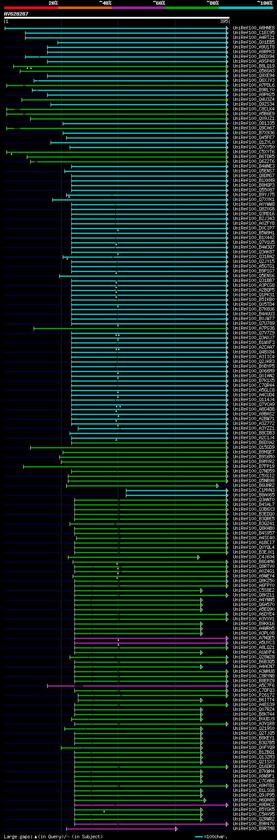
Task: Select the UniRef100_C4J604 label
Action: click(254, 557)
